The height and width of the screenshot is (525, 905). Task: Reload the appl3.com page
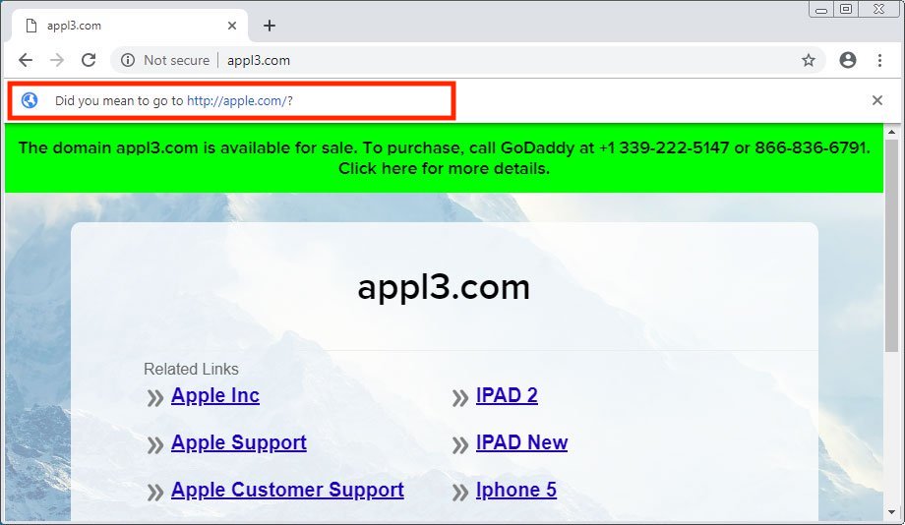pyautogui.click(x=89, y=60)
